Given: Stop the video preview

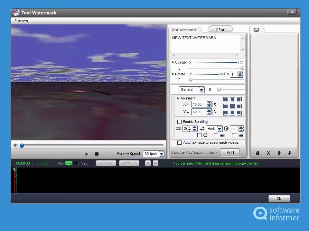Looking at the screenshot, I should coord(97,154).
